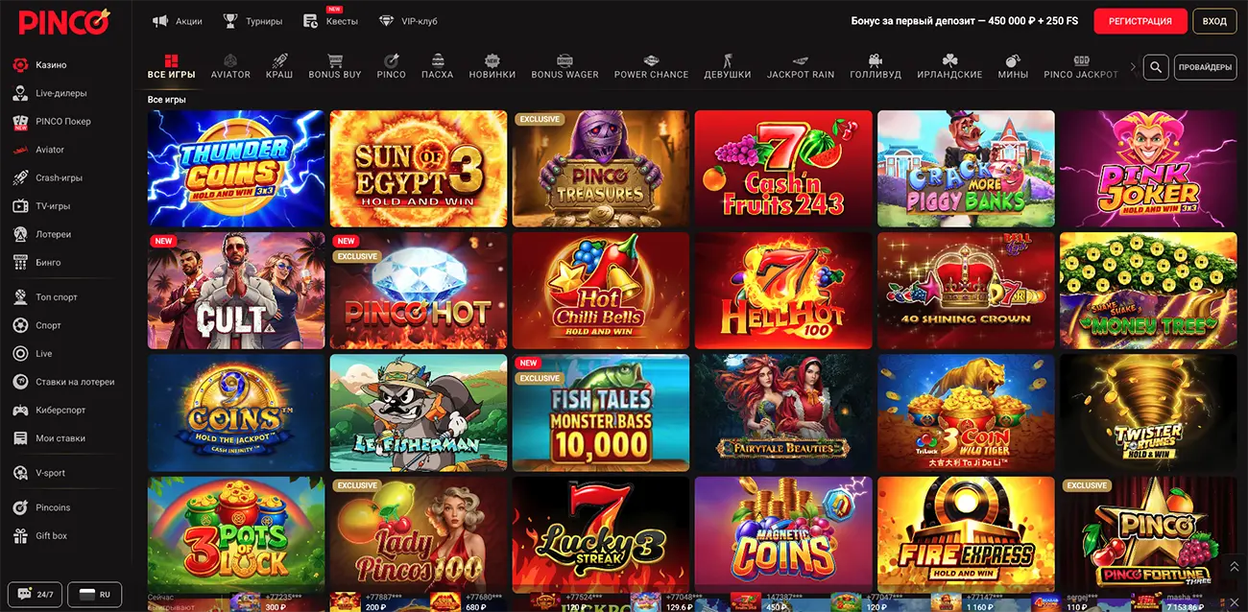
Task: Expand the categories strip via right chevron
Action: tap(1133, 67)
